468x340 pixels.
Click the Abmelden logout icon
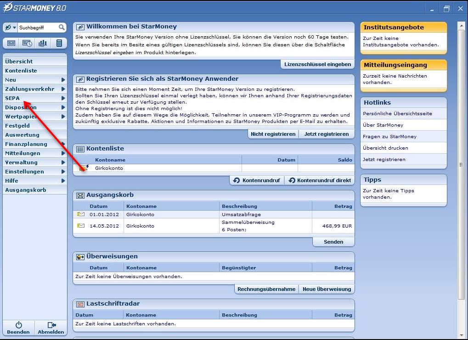[x=51, y=325]
